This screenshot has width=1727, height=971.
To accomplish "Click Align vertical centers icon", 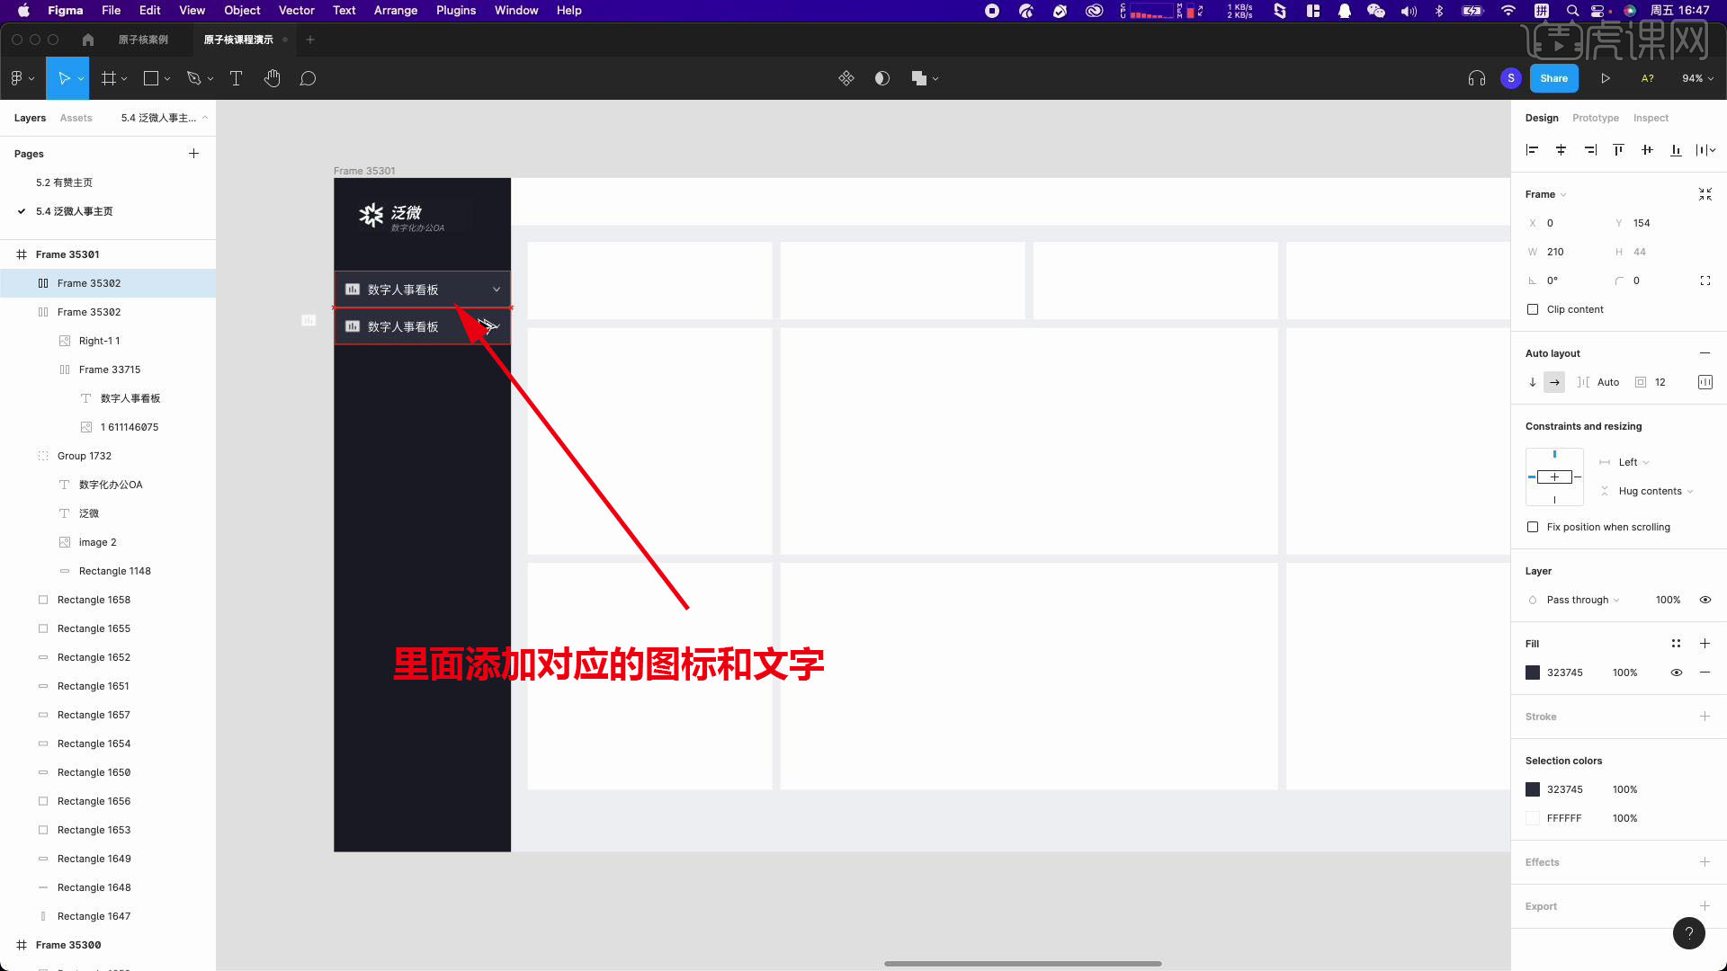I will [1647, 150].
